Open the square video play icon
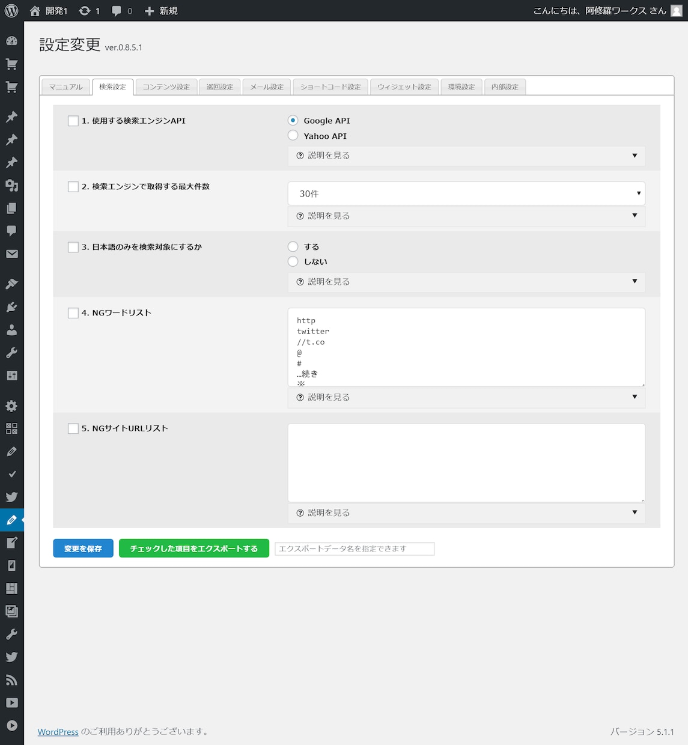Image resolution: width=688 pixels, height=745 pixels. (x=11, y=703)
